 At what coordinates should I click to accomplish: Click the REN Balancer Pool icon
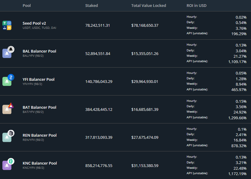(7, 137)
